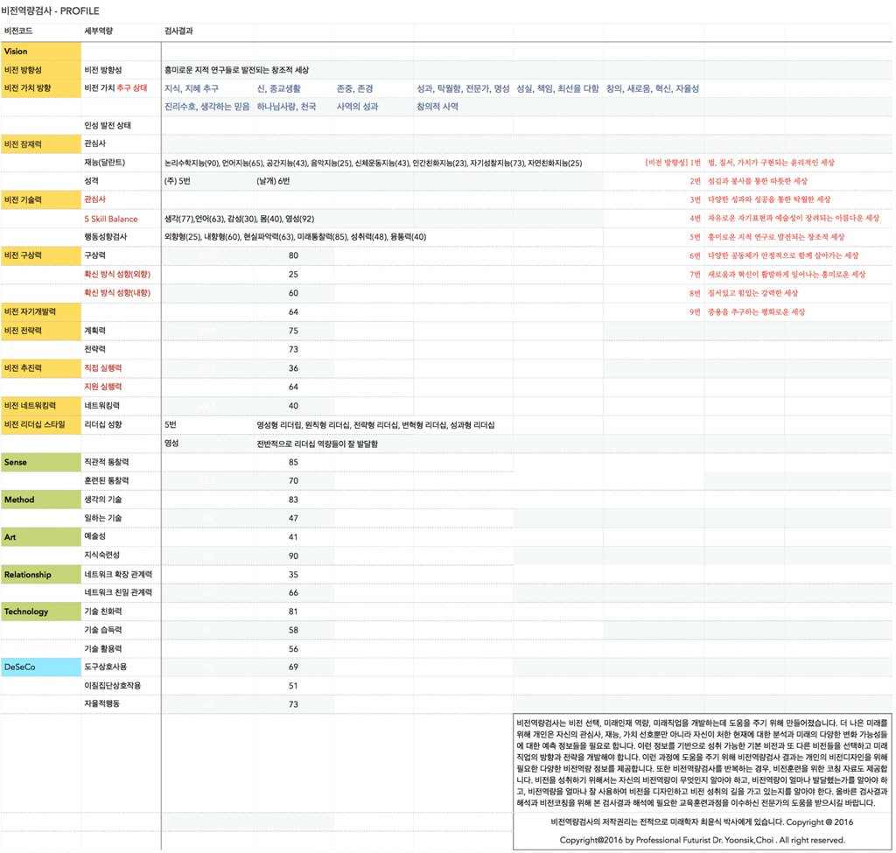Click the yellow '비전 잠재력' cell

click(x=41, y=144)
